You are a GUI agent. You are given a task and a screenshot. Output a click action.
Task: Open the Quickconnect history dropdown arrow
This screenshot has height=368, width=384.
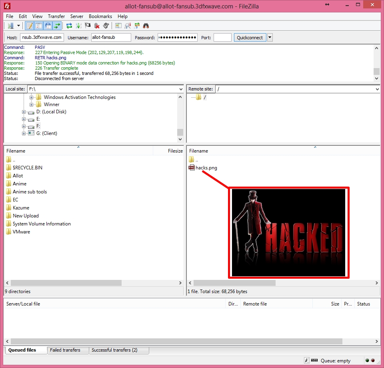270,38
